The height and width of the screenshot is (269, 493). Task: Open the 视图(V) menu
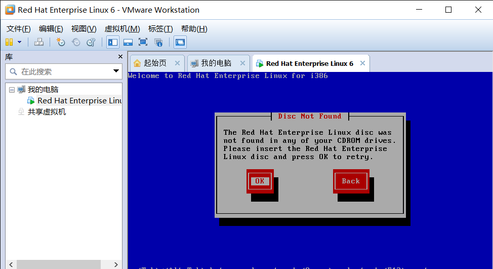point(84,29)
